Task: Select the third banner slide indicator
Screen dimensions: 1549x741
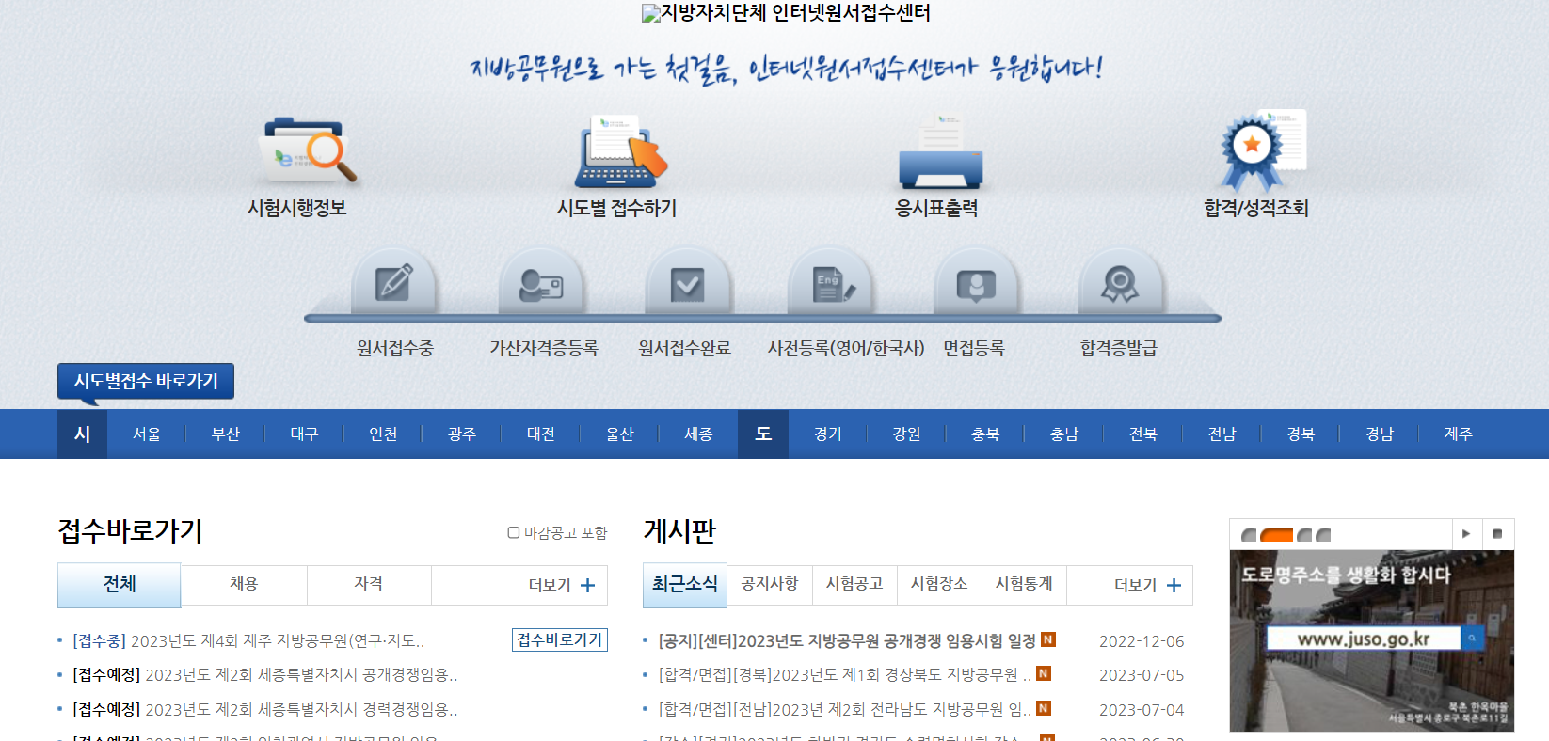Action: pyautogui.click(x=1304, y=535)
